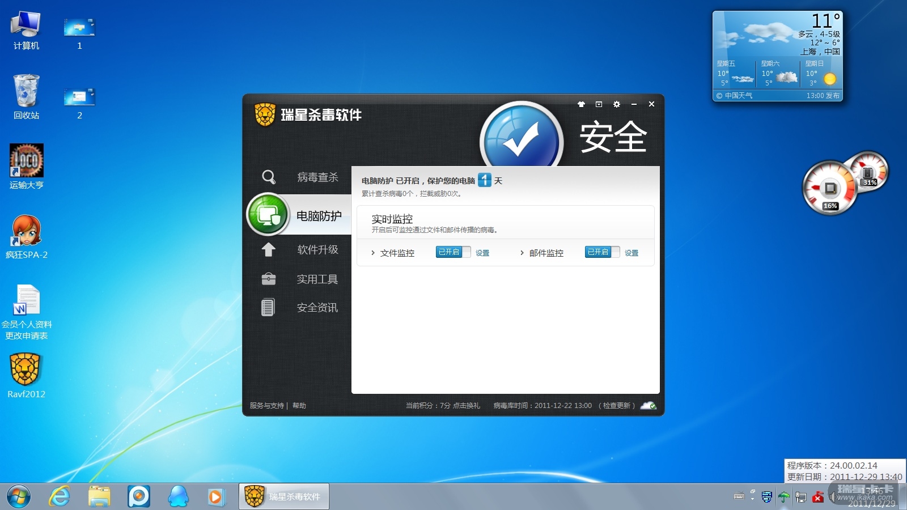
Task: Click the 软件升级 up-arrow icon
Action: pyautogui.click(x=268, y=249)
